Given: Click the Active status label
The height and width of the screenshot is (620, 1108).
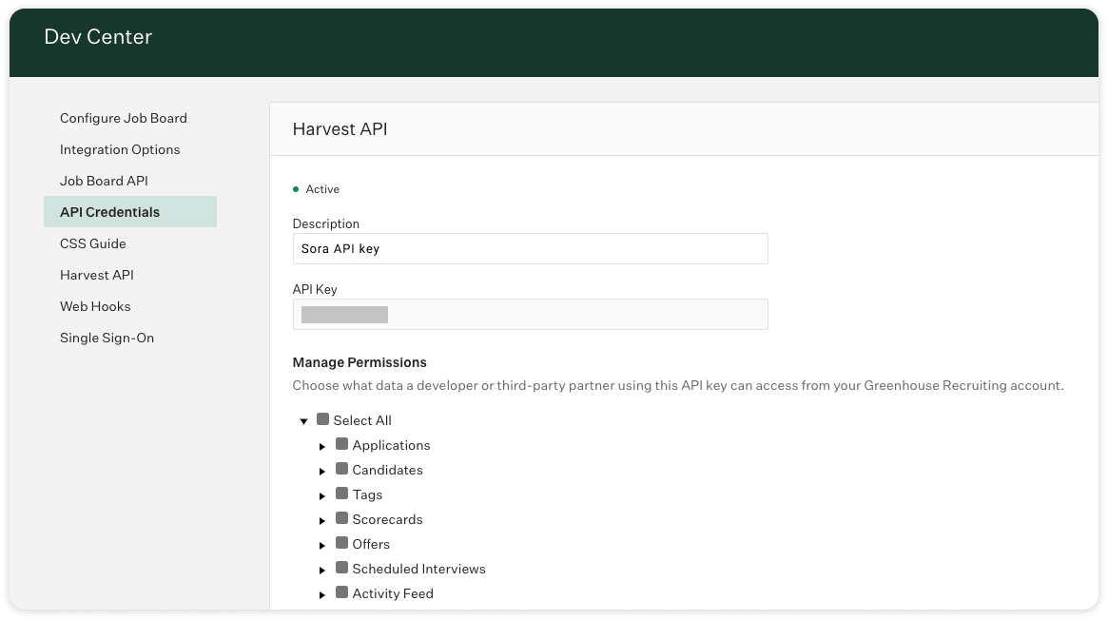Looking at the screenshot, I should pyautogui.click(x=322, y=189).
